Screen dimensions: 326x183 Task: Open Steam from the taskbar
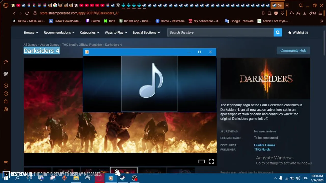(123, 178)
